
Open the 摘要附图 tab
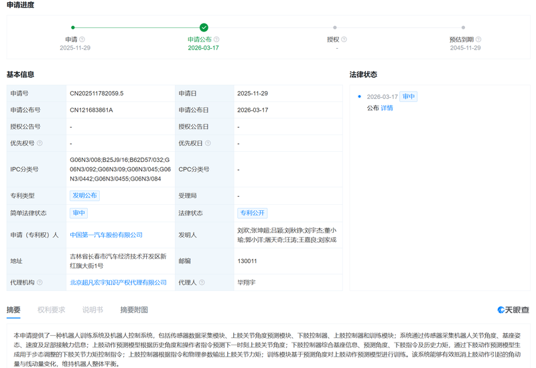134,310
